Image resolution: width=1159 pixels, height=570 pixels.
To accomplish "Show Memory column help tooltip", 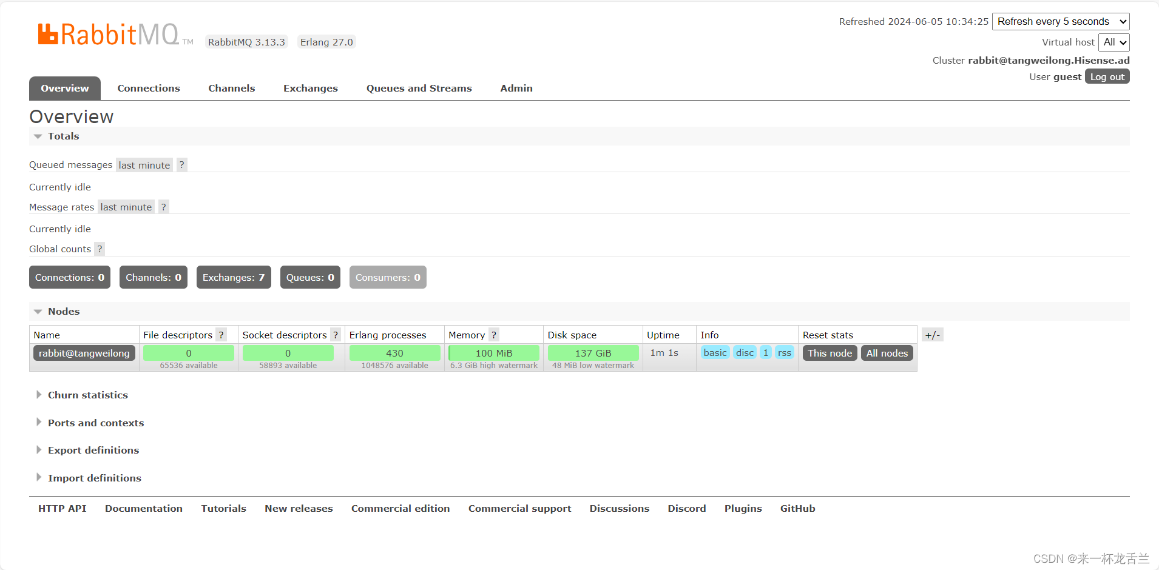I will pos(494,335).
